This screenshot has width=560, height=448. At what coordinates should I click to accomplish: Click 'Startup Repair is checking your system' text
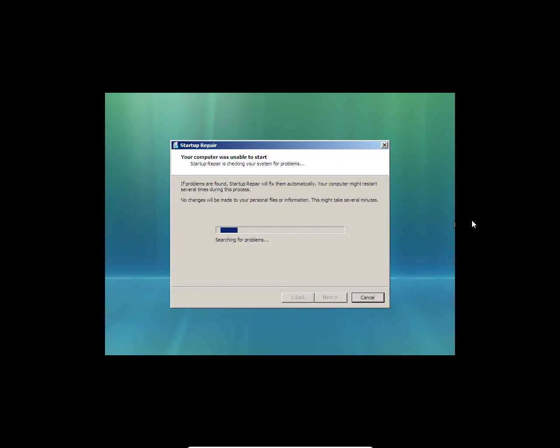(x=247, y=164)
